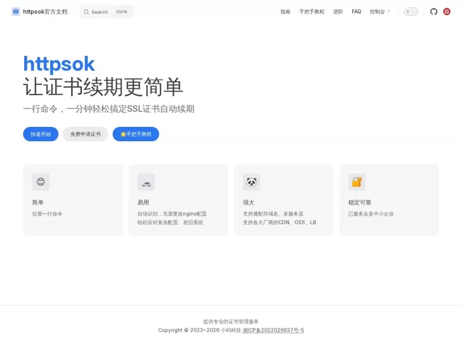462x346 pixels.
Task: Open the 控制台 external nav link
Action: click(x=380, y=12)
